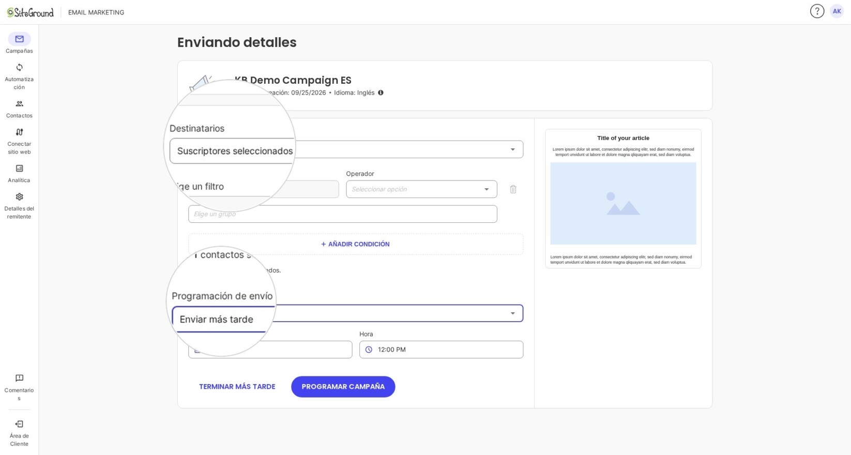Open the AK user avatar menu
This screenshot has width=851, height=455.
(837, 11)
